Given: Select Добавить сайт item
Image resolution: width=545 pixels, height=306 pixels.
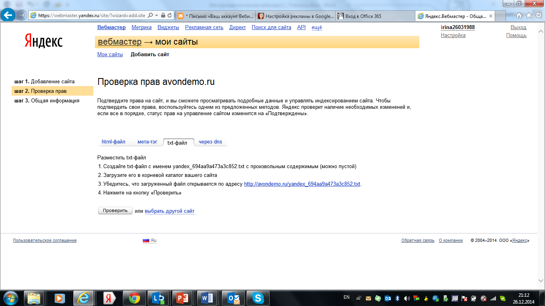Looking at the screenshot, I should (150, 55).
